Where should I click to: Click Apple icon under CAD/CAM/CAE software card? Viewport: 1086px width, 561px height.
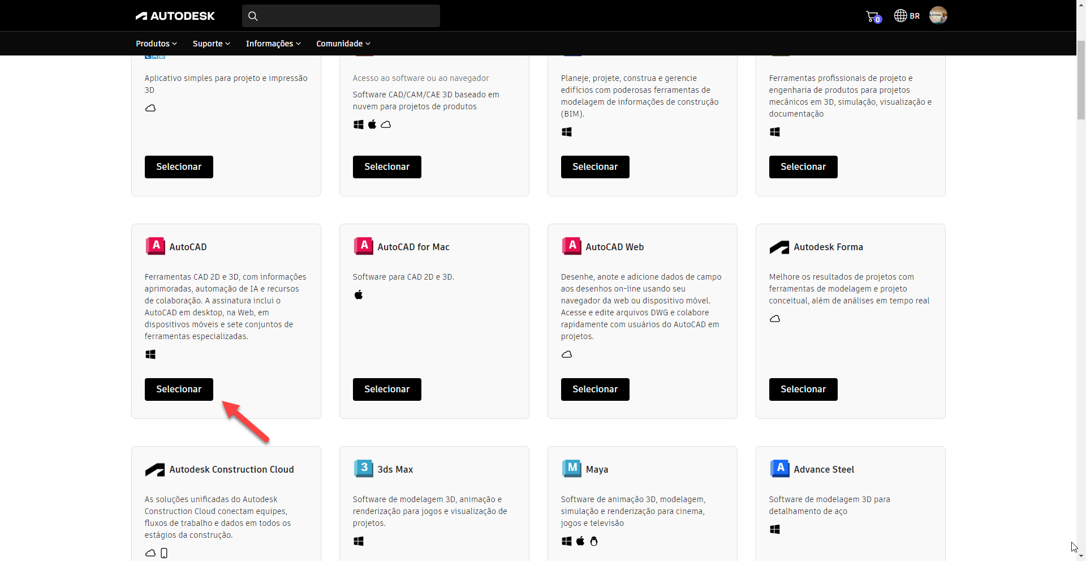(x=372, y=125)
